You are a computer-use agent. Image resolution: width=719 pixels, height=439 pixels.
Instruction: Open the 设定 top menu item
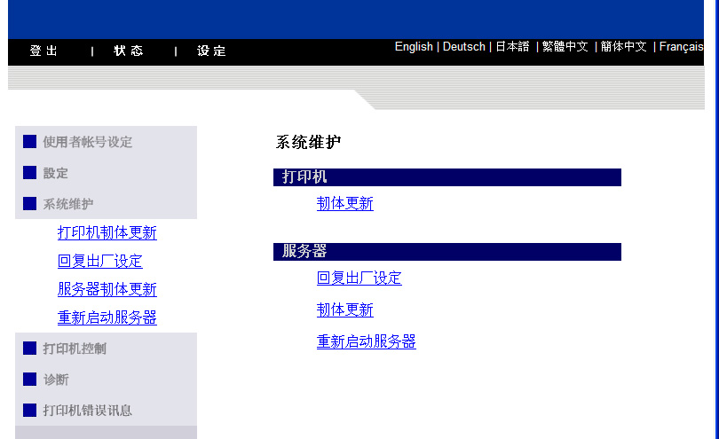pos(211,51)
